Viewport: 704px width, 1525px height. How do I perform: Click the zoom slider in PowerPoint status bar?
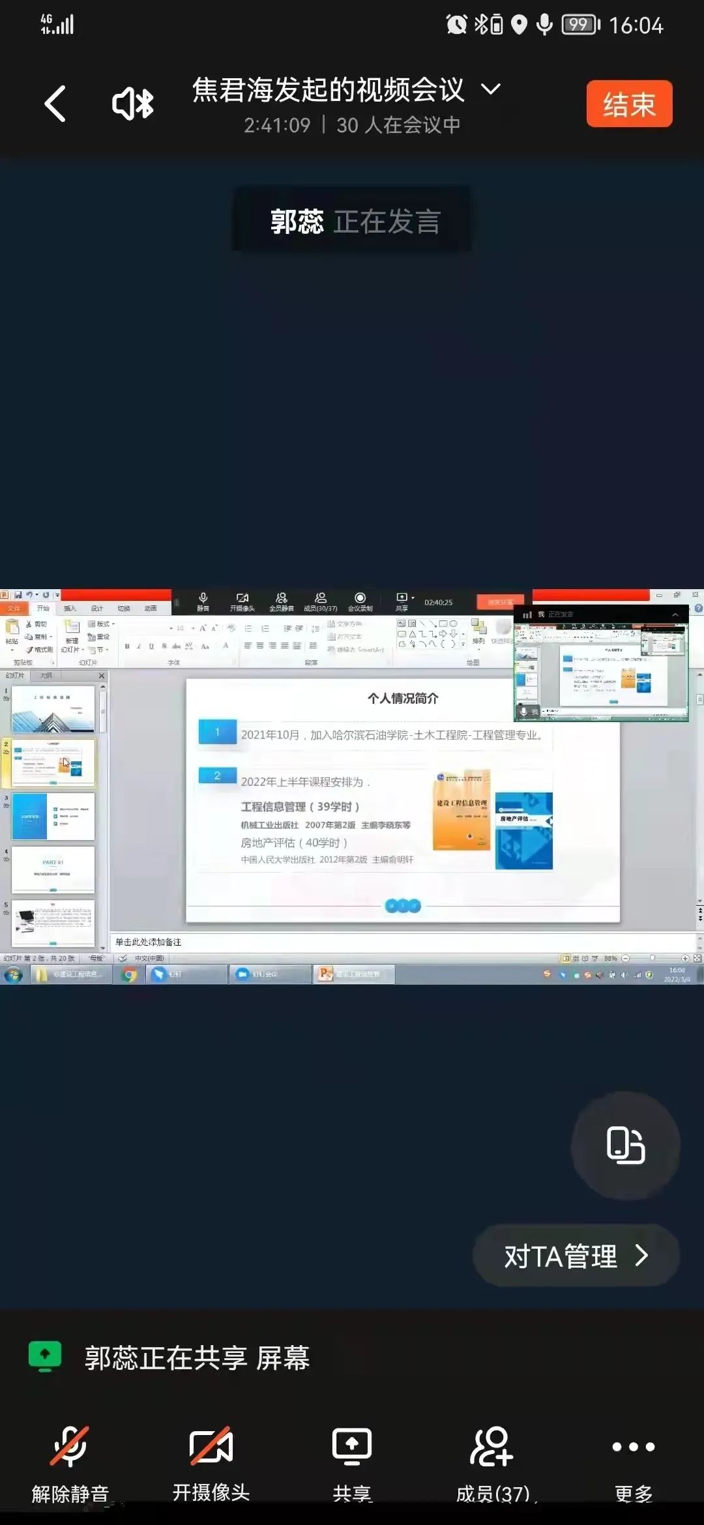tap(653, 958)
